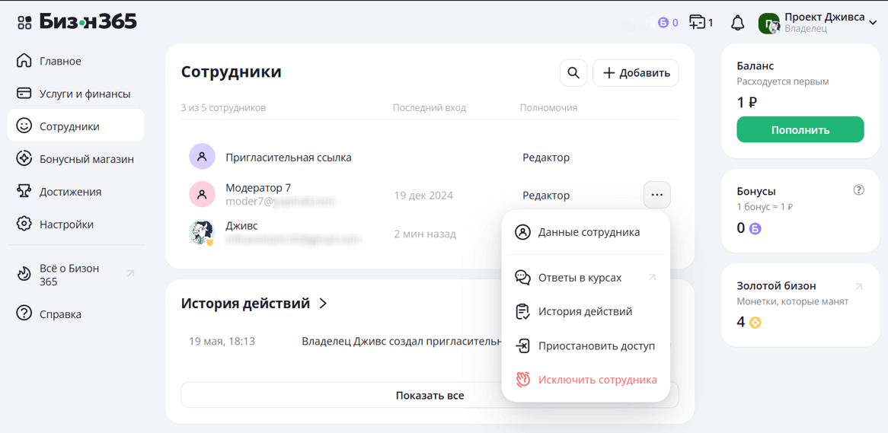888x433 pixels.
Task: Choose Приостановить доступ menu entry
Action: [x=596, y=345]
